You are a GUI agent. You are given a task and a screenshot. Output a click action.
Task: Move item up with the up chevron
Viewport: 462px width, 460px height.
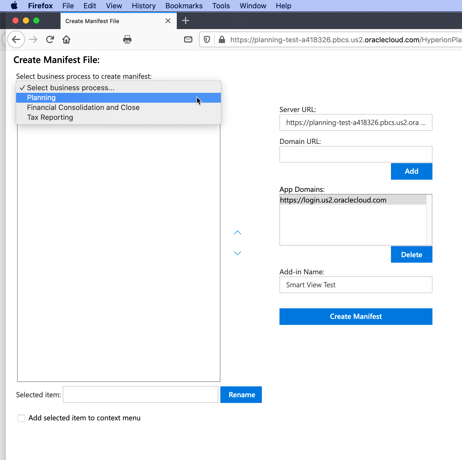point(237,233)
